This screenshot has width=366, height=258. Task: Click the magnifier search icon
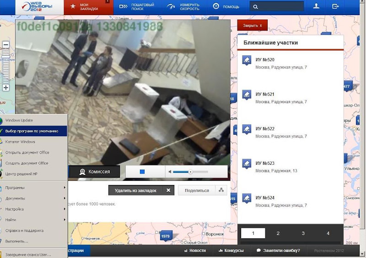point(255,7)
